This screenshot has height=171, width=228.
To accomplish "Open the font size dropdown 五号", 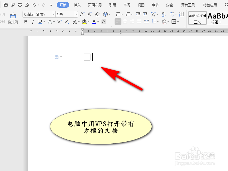I will click(76, 15).
